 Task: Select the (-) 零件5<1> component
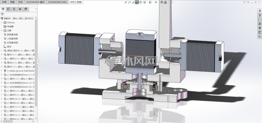coord(19,91)
